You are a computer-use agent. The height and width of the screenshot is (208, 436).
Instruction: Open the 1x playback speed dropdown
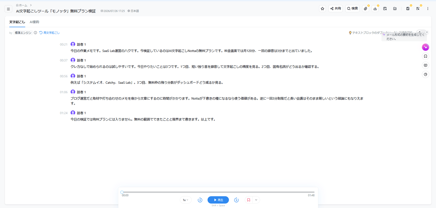coord(186,200)
